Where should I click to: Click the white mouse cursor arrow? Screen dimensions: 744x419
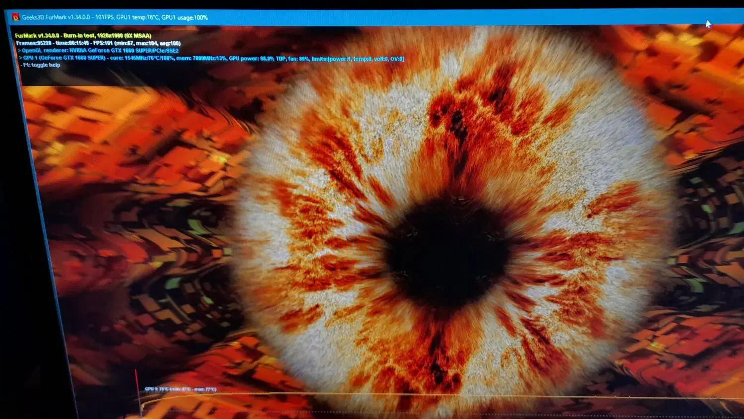click(x=708, y=24)
